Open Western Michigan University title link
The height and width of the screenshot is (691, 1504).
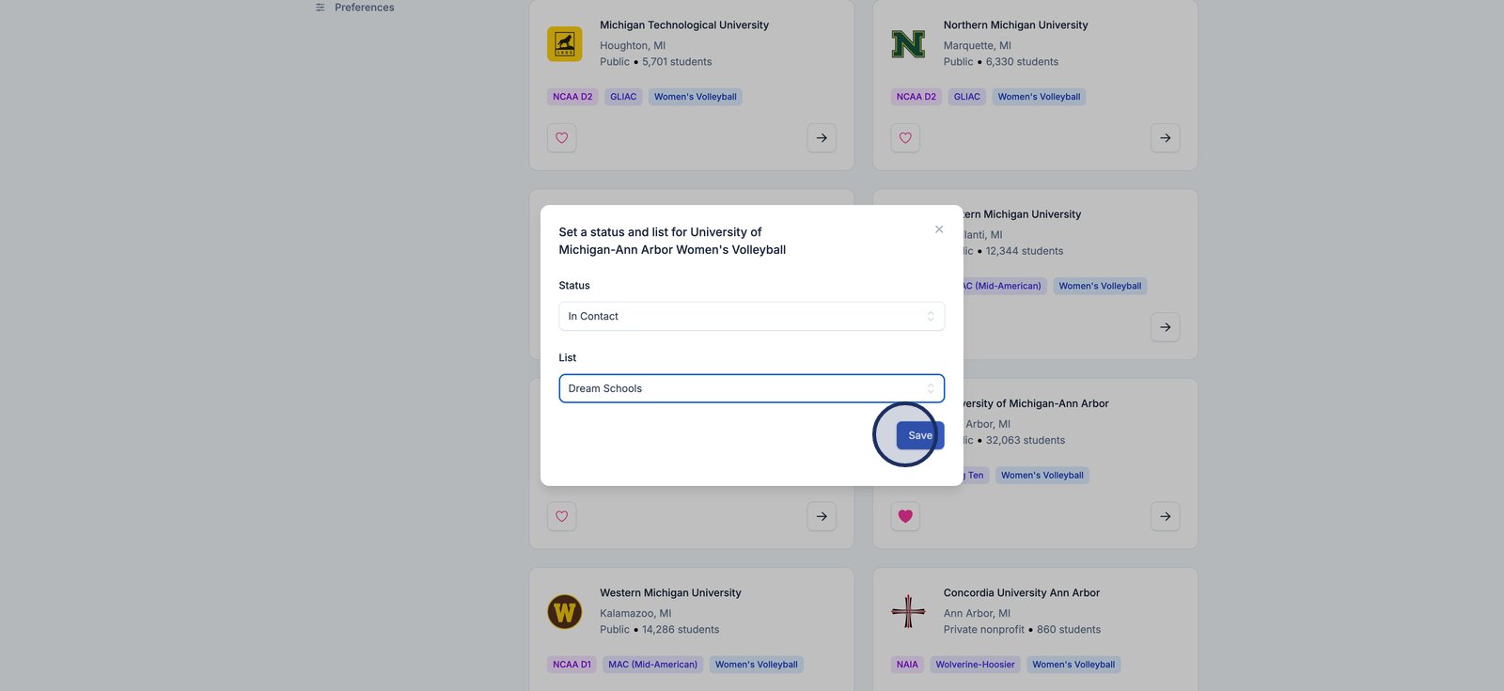(x=670, y=593)
